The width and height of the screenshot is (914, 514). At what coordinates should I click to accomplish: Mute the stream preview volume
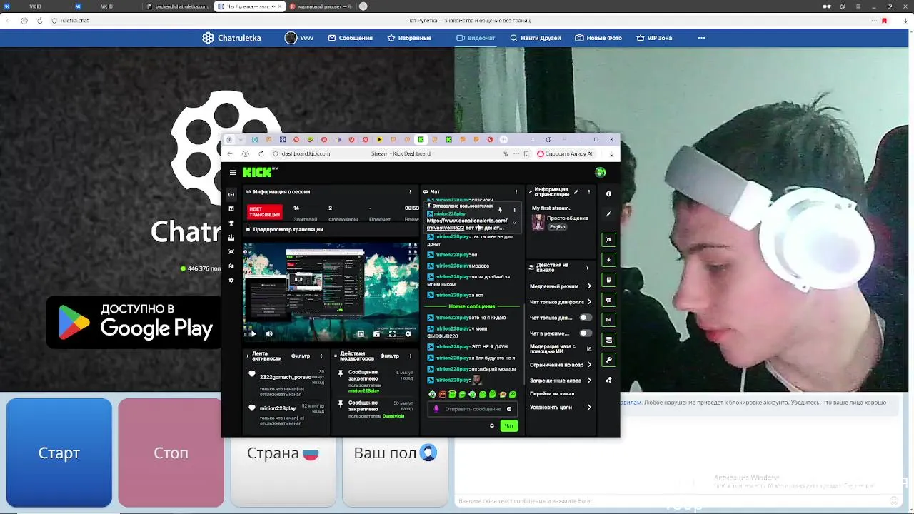coord(269,333)
